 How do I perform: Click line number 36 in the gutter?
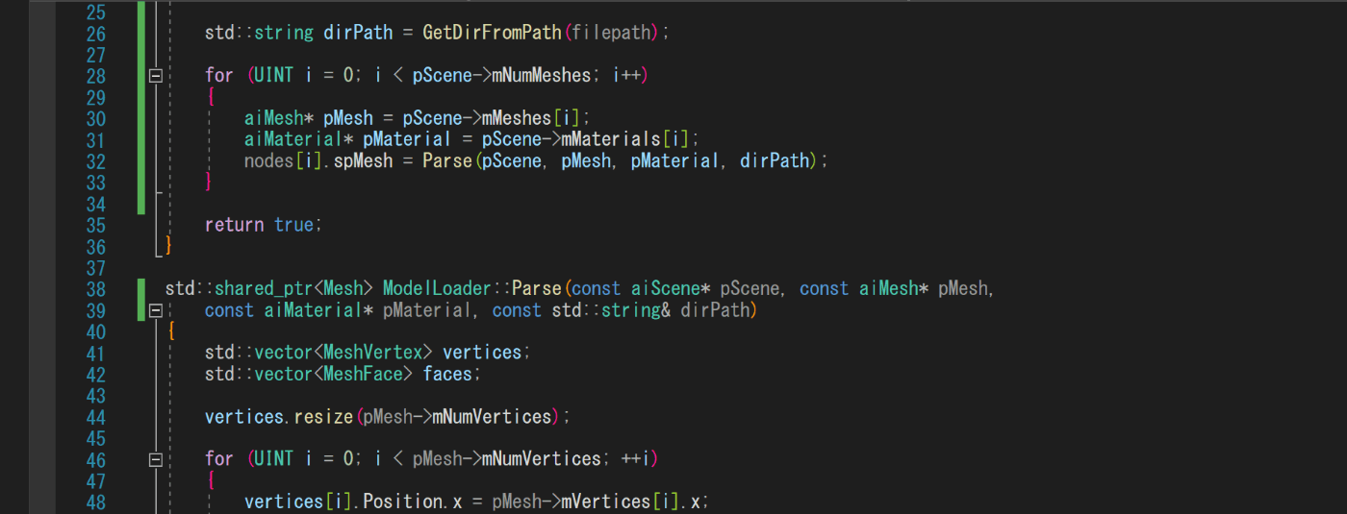95,246
